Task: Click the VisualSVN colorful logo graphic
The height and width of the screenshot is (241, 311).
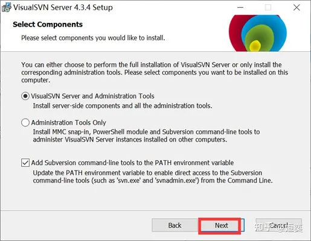Action: [258, 33]
